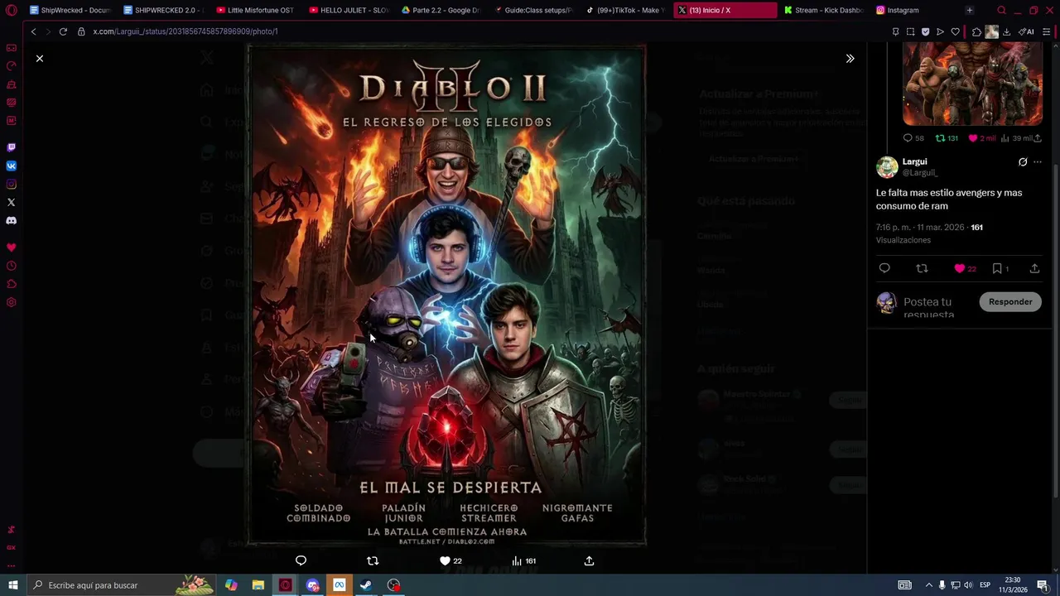
Task: Open the ad blocker shield icon
Action: pos(925,31)
